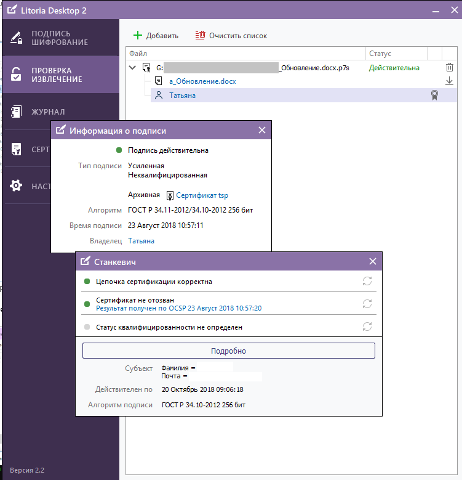Image resolution: width=462 pixels, height=480 pixels.
Task: Add a file with the Добавить button
Action: (x=156, y=36)
